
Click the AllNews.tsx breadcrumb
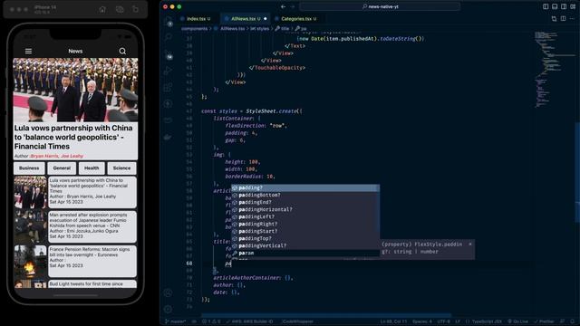(x=232, y=28)
